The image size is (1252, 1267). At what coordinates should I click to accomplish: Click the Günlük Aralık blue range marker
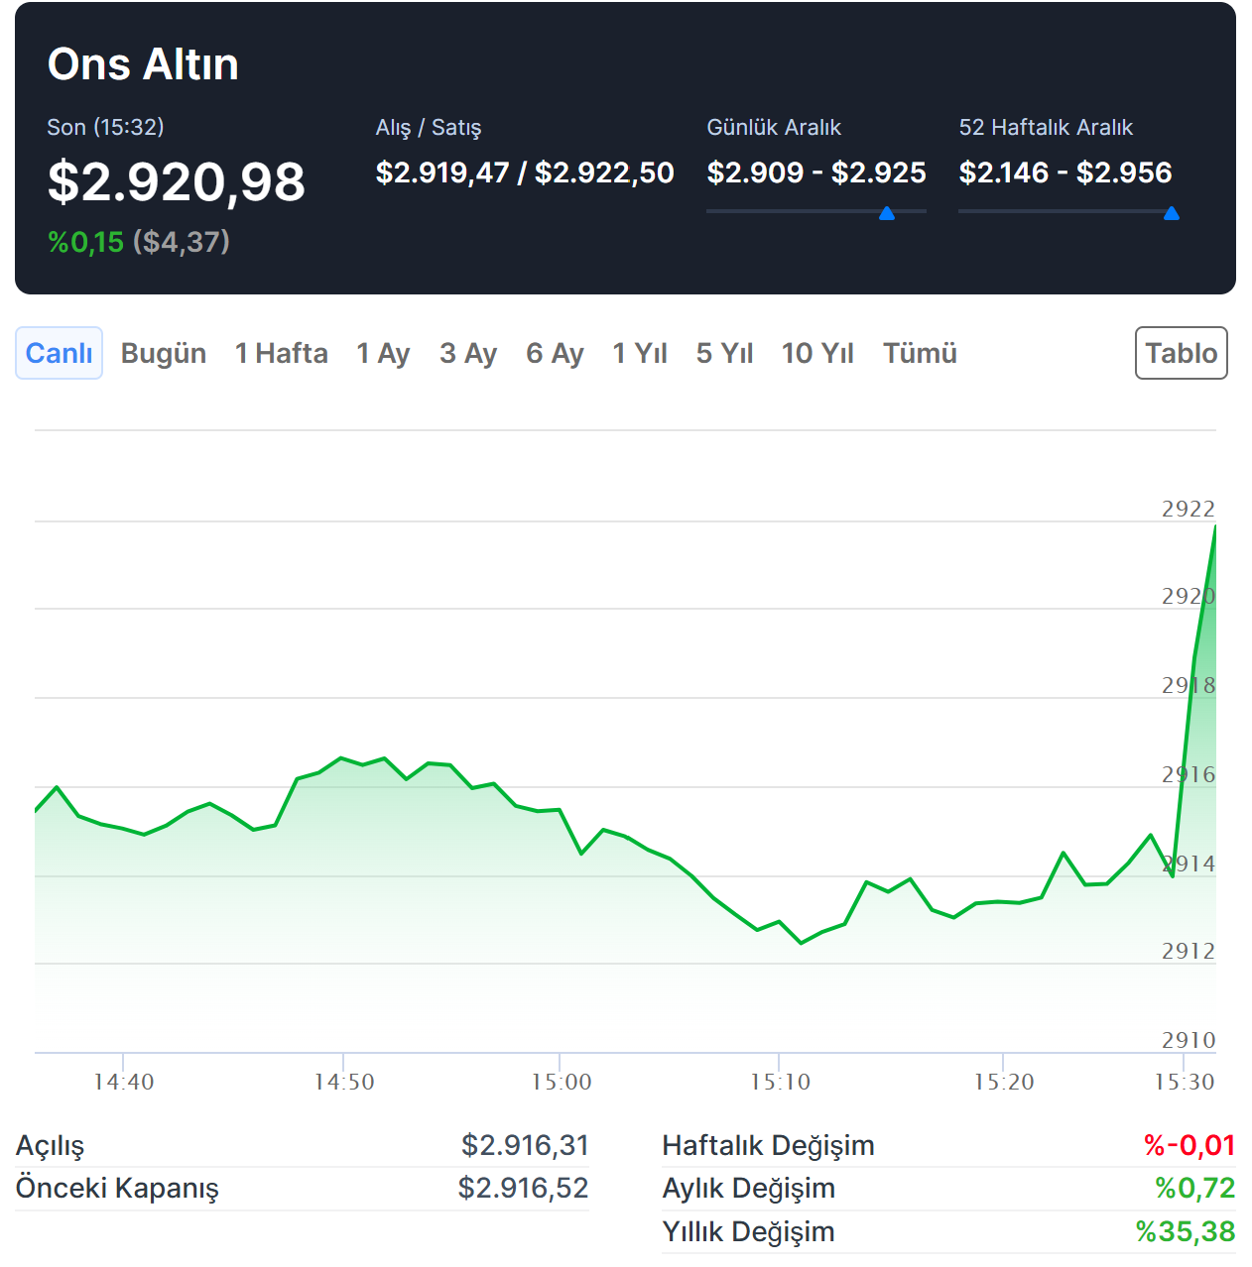[x=887, y=213]
